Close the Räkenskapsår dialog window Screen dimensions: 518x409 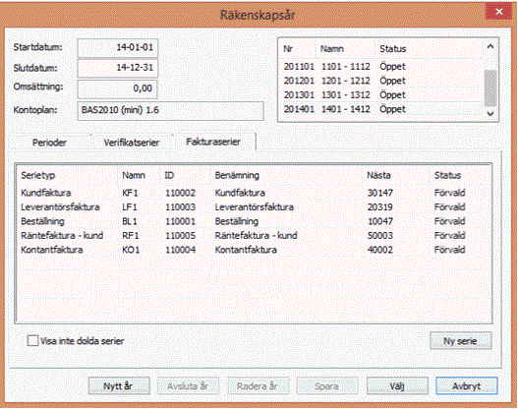pos(499,12)
